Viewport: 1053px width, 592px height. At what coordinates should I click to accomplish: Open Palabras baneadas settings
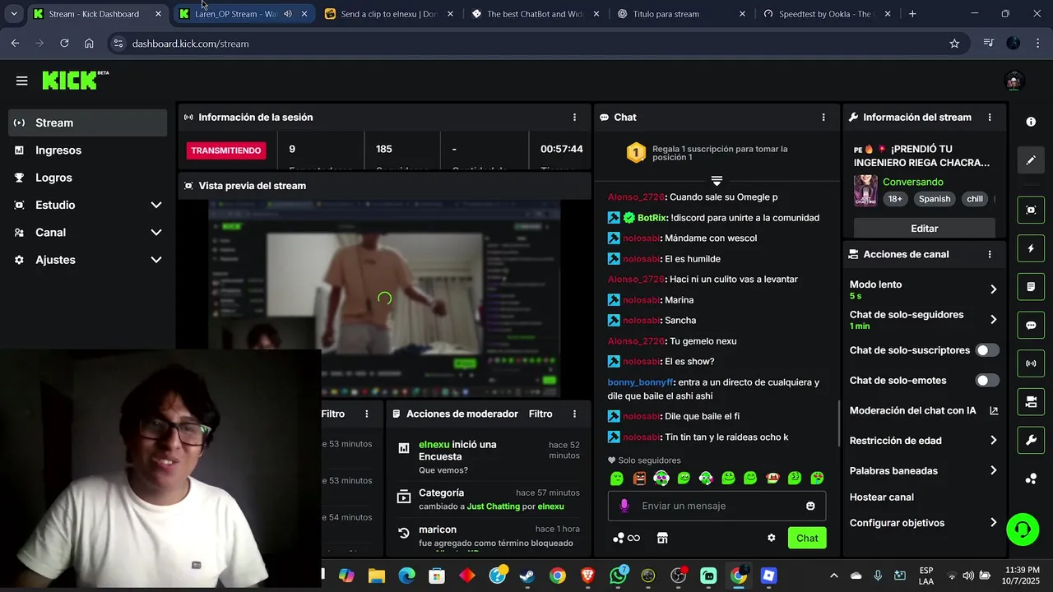[x=923, y=471]
